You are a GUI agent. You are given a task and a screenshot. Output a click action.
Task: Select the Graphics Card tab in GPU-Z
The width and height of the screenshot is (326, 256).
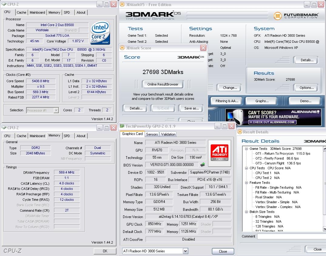(x=133, y=134)
